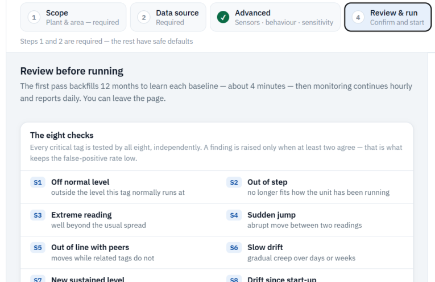Screen dimensions: 435x282
Task: Click the S3 badge for Extreme reading
Action: (38, 215)
